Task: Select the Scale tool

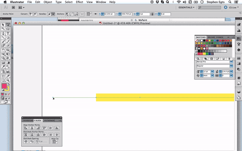Action: tap(8, 50)
